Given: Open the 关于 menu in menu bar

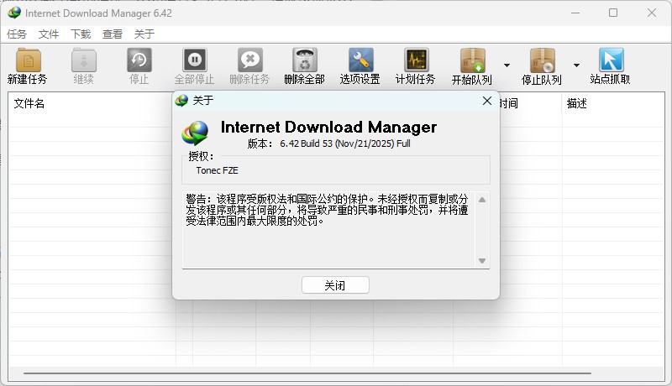Looking at the screenshot, I should pyautogui.click(x=144, y=34).
